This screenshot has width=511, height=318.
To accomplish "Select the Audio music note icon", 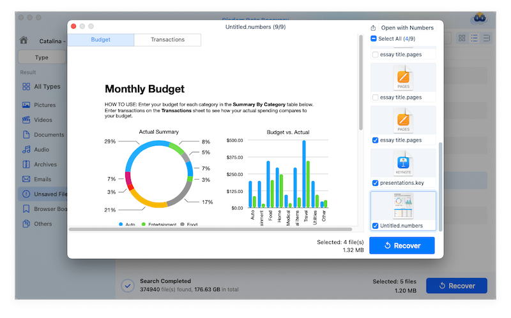I will [26, 150].
